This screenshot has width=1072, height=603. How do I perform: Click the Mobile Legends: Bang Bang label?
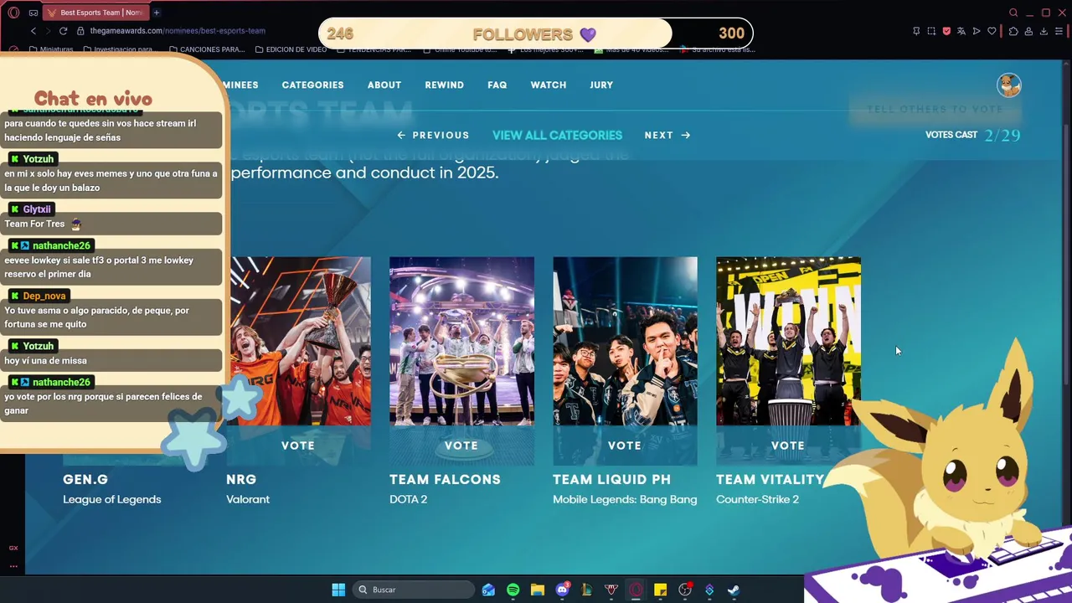tap(625, 499)
